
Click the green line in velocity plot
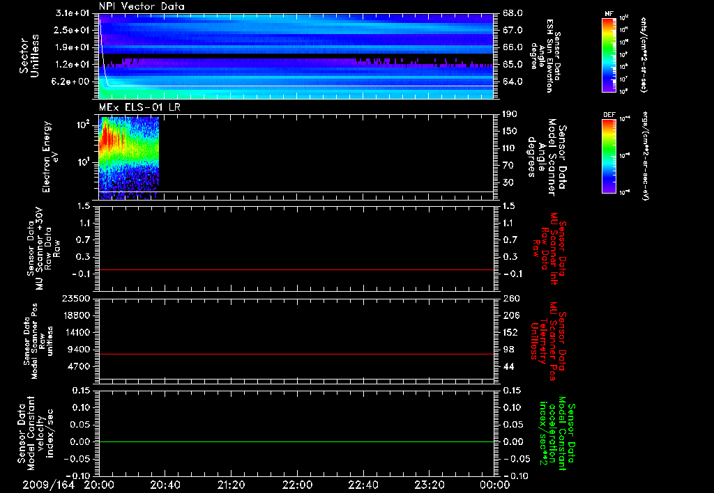[296, 441]
